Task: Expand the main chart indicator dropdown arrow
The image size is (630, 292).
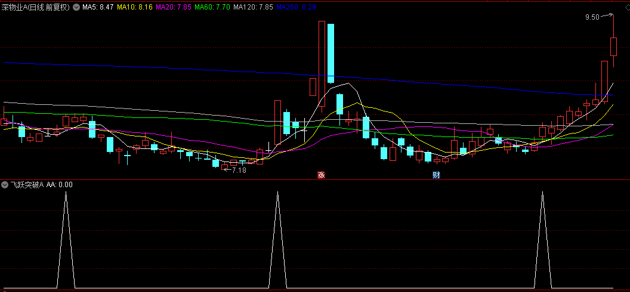Action: (76, 7)
